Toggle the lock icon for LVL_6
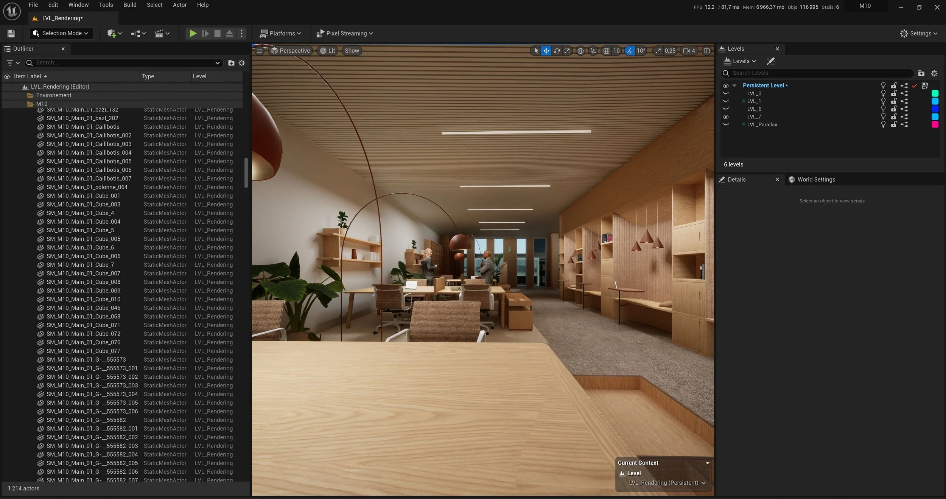The image size is (946, 499). tap(894, 109)
